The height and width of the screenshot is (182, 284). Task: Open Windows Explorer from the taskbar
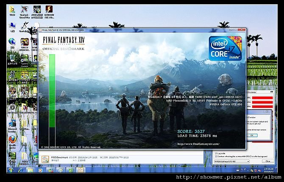30,170
